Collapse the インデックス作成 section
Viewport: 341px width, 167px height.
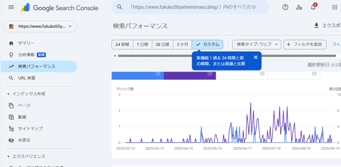pos(9,94)
